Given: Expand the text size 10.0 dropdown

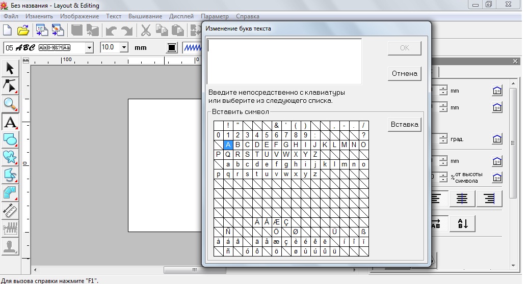Looking at the screenshot, I should pyautogui.click(x=124, y=47).
